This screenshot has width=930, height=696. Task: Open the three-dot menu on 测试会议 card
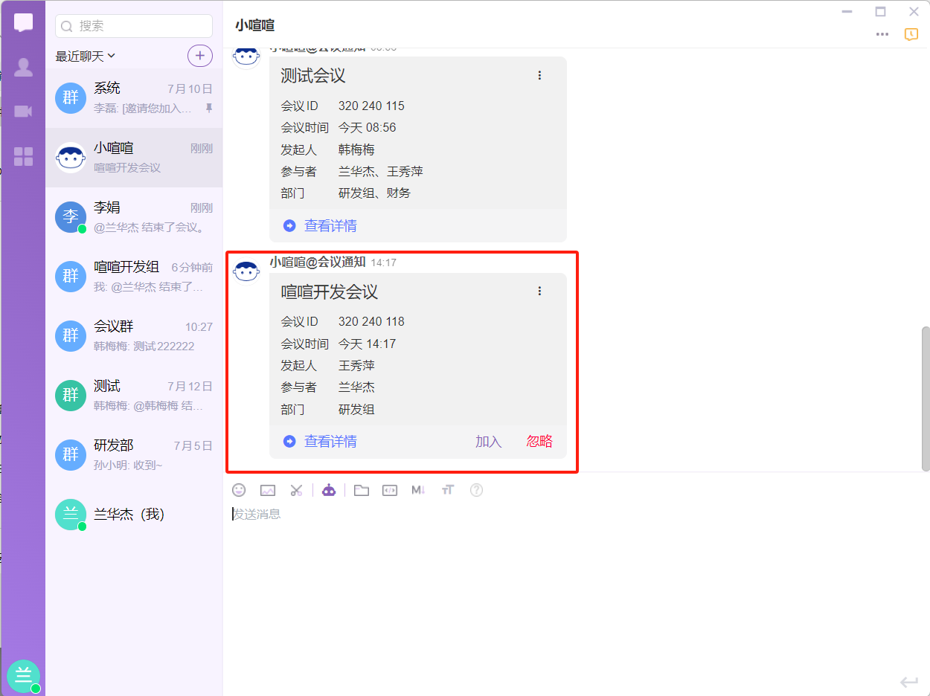point(540,76)
